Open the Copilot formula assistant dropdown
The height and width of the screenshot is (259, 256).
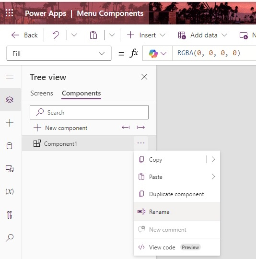[157, 53]
